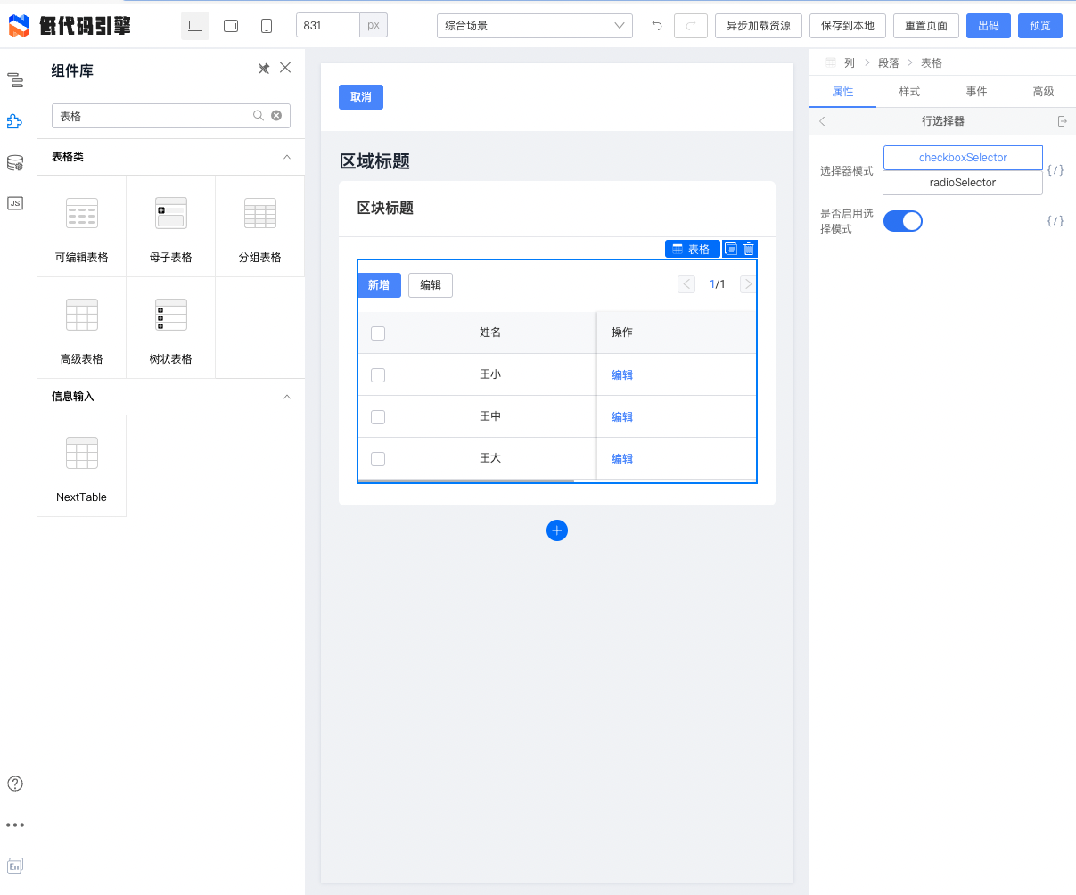This screenshot has width=1076, height=895.
Task: Switch to the 样式 tab
Action: point(909,91)
